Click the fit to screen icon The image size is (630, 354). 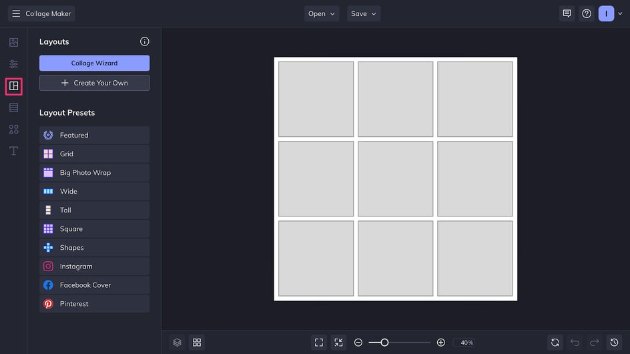(319, 343)
